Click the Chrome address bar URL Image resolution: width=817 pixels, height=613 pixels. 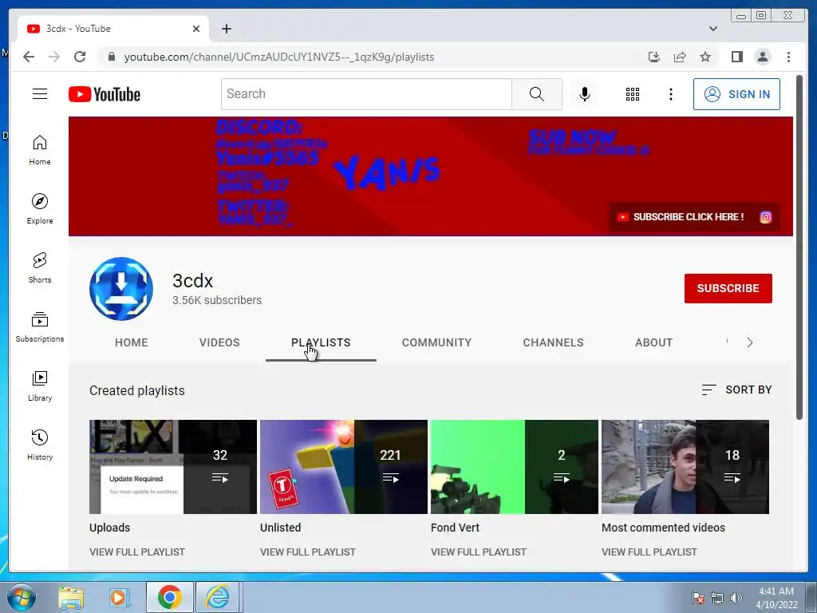tap(278, 57)
